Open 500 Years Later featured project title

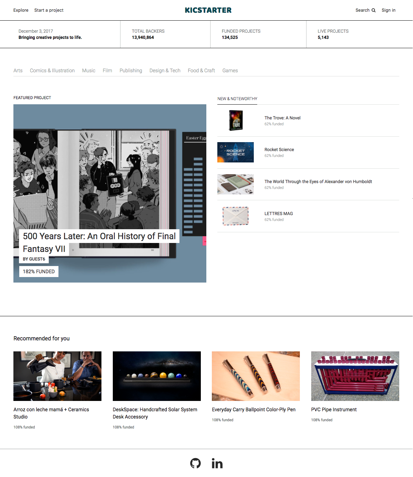(99, 242)
